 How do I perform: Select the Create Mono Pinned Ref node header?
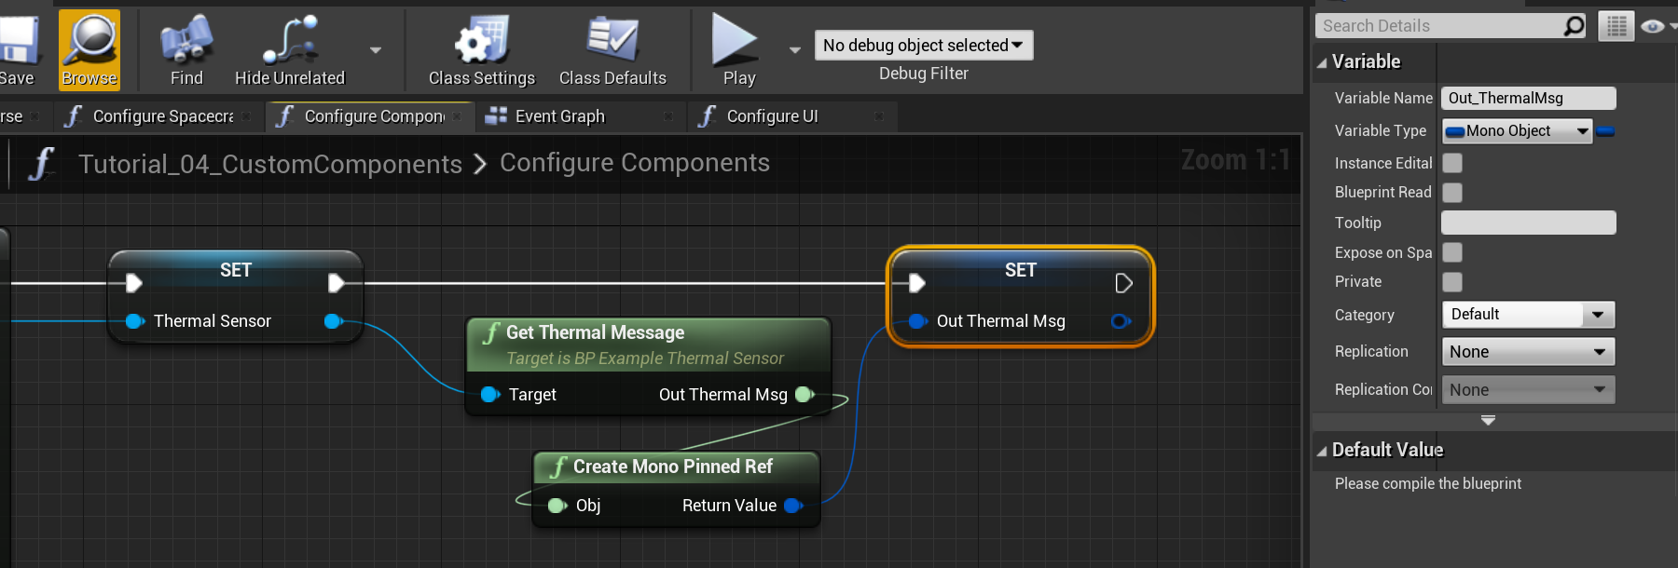click(x=676, y=467)
